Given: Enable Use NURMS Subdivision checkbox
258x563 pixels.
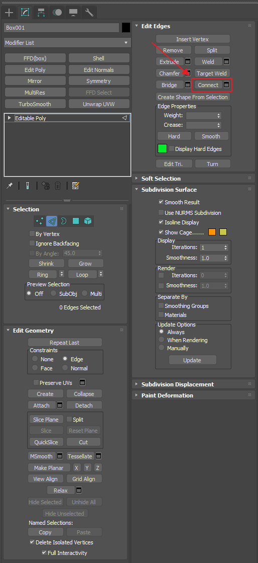Looking at the screenshot, I should pyautogui.click(x=161, y=213).
